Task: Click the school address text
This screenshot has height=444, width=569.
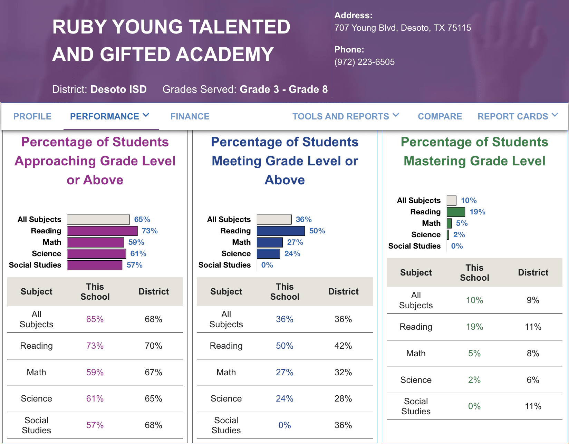Action: pyautogui.click(x=402, y=28)
